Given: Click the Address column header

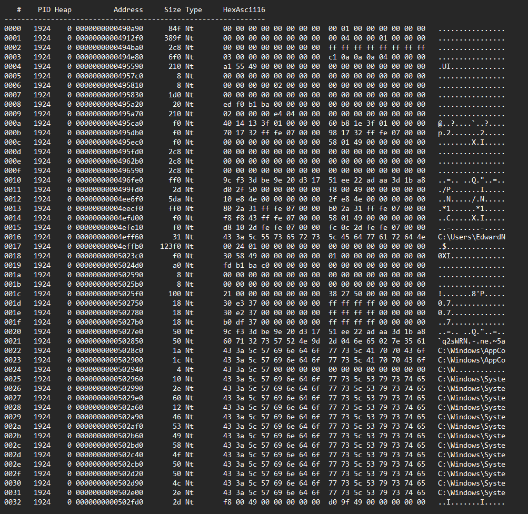Looking at the screenshot, I should pos(128,9).
